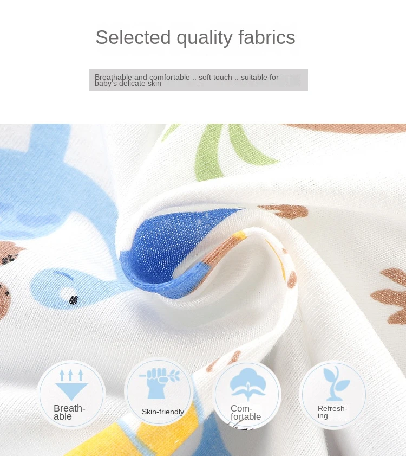Click the "Refresh-ing" label text

pos(332,412)
